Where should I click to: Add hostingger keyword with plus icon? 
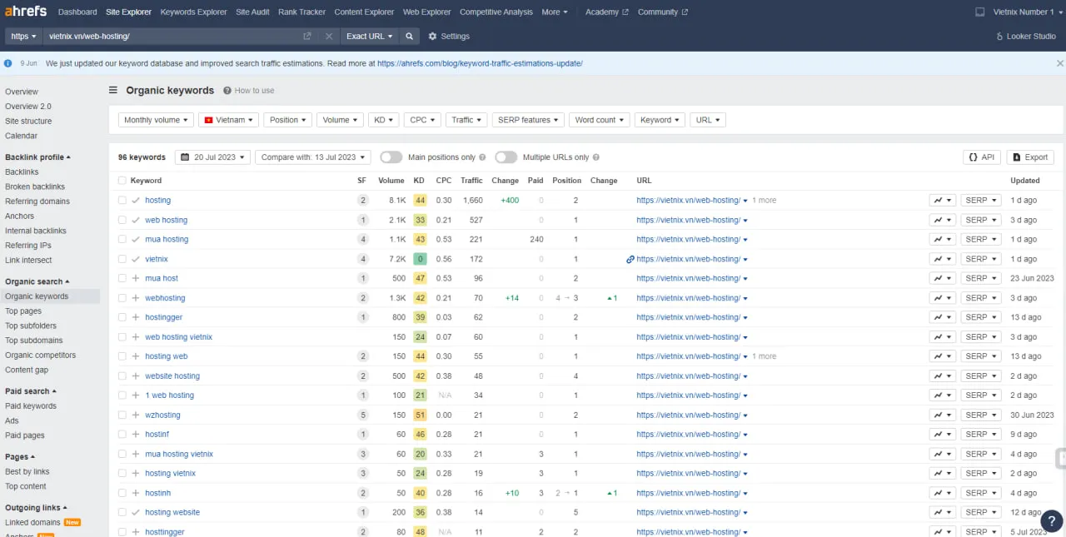pos(136,317)
